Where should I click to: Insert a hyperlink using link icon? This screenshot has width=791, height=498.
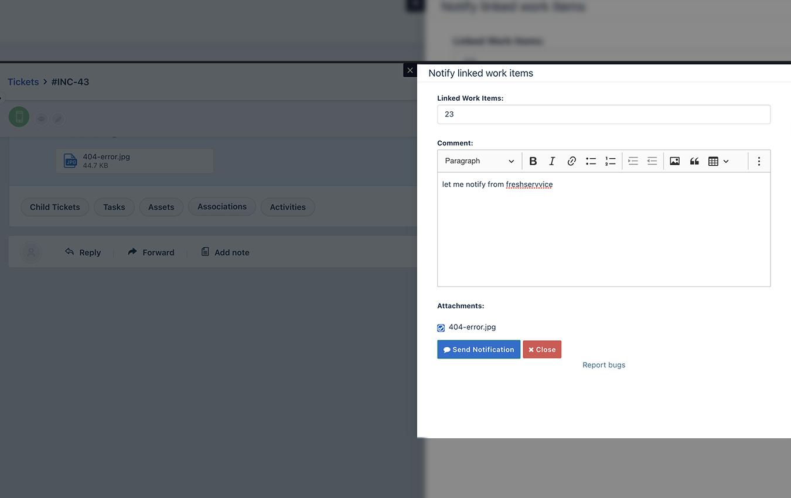pyautogui.click(x=571, y=161)
